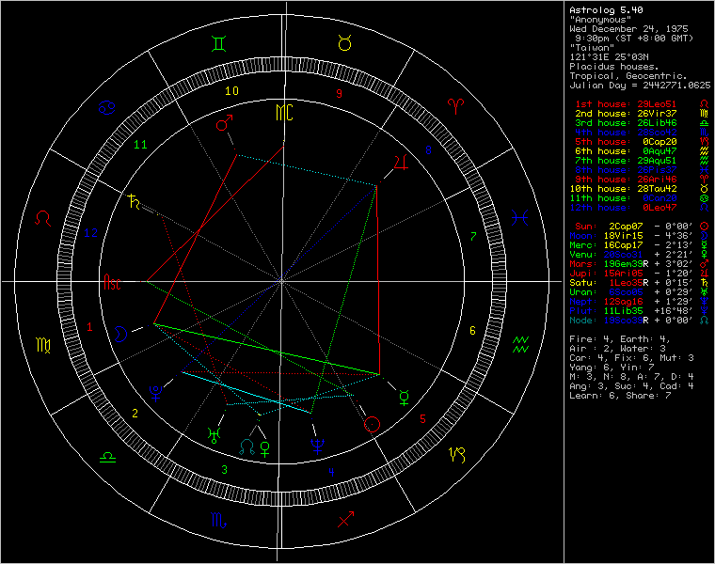This screenshot has width=715, height=564.
Task: Click house number 9 in the wheel
Action: click(x=339, y=93)
